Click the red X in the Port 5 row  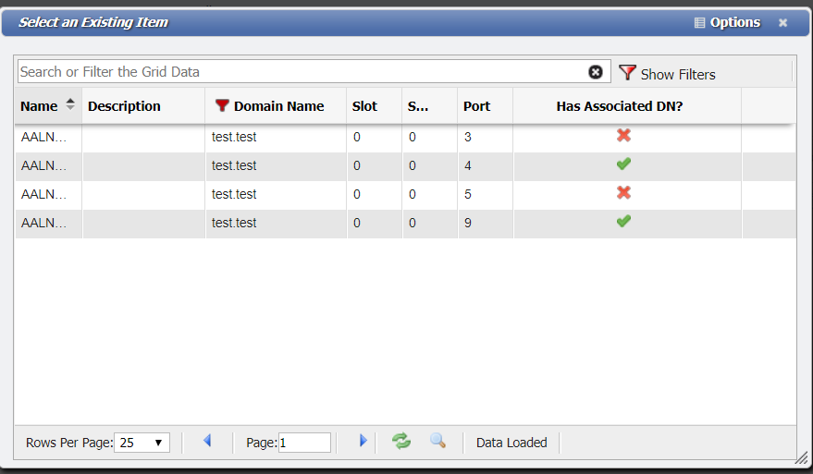623,193
